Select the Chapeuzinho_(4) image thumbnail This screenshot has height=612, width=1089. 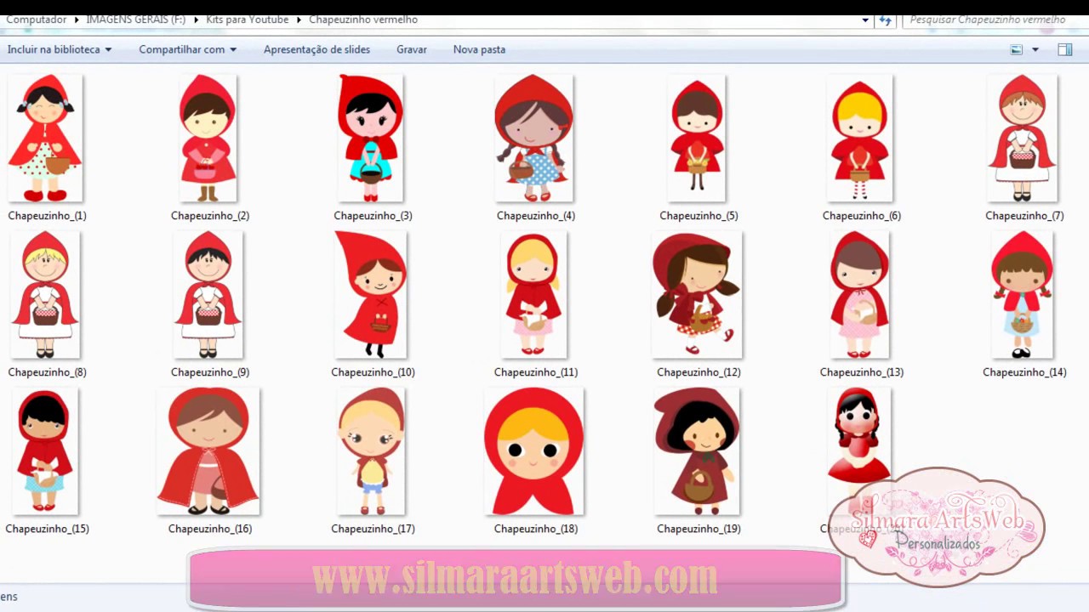pyautogui.click(x=534, y=139)
